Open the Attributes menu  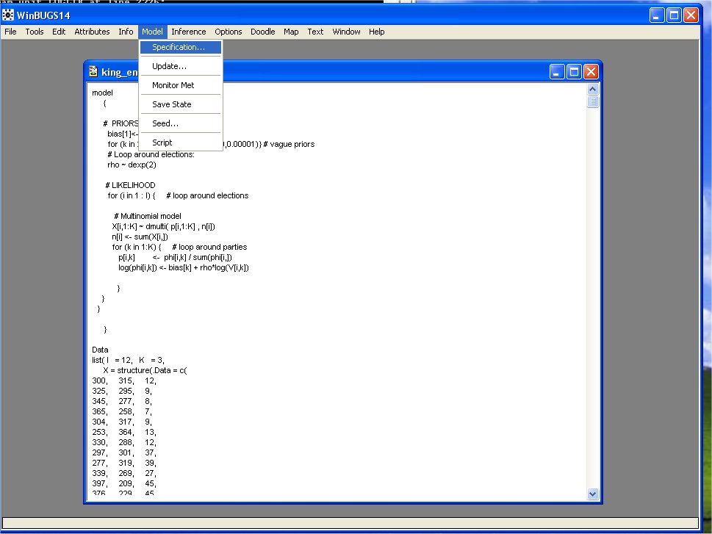92,32
